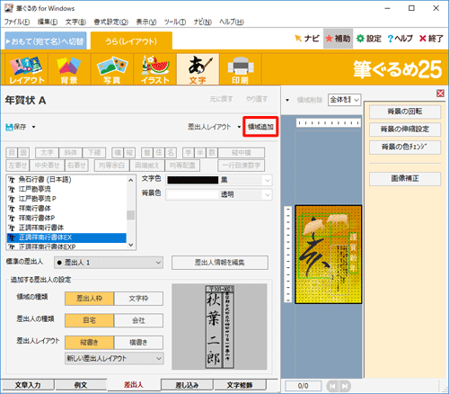This screenshot has height=394, width=449.
Task: Click 背景の色チェンジ button
Action: 405,147
